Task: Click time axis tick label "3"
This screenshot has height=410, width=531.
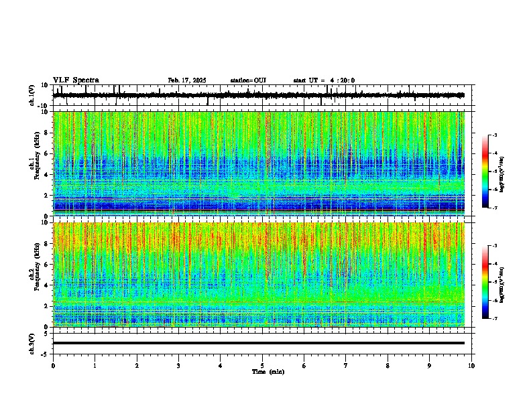Action: tap(178, 366)
